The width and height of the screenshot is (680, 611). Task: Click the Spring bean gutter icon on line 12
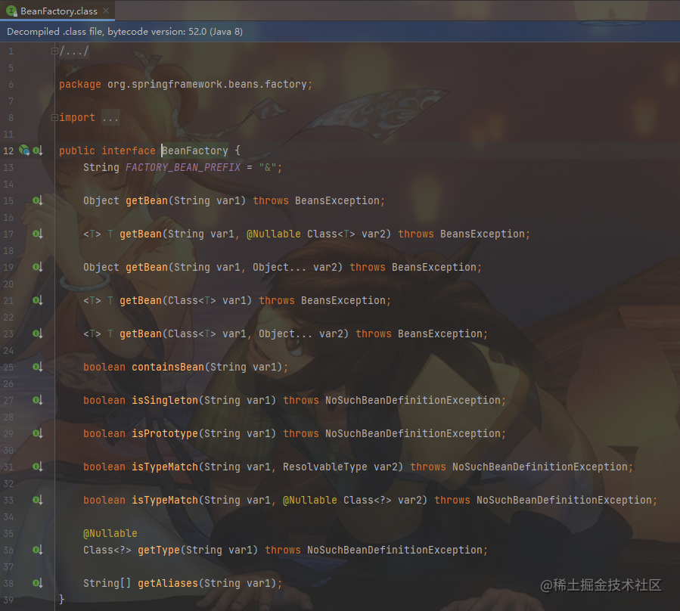[24, 150]
